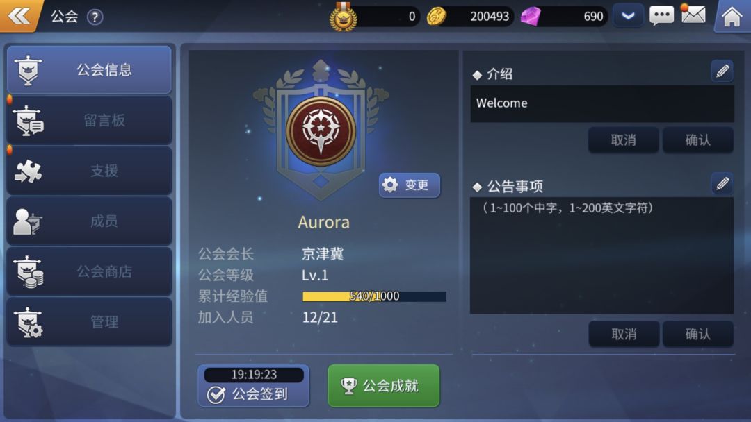The image size is (751, 422).
Task: Confirm the introduction with 确认
Action: pyautogui.click(x=698, y=140)
